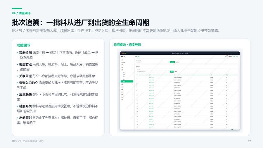Click the footer text "算数科技 · 产品功能详解 · 2026"
Screen dimensions: 263x148
pos(28,141)
